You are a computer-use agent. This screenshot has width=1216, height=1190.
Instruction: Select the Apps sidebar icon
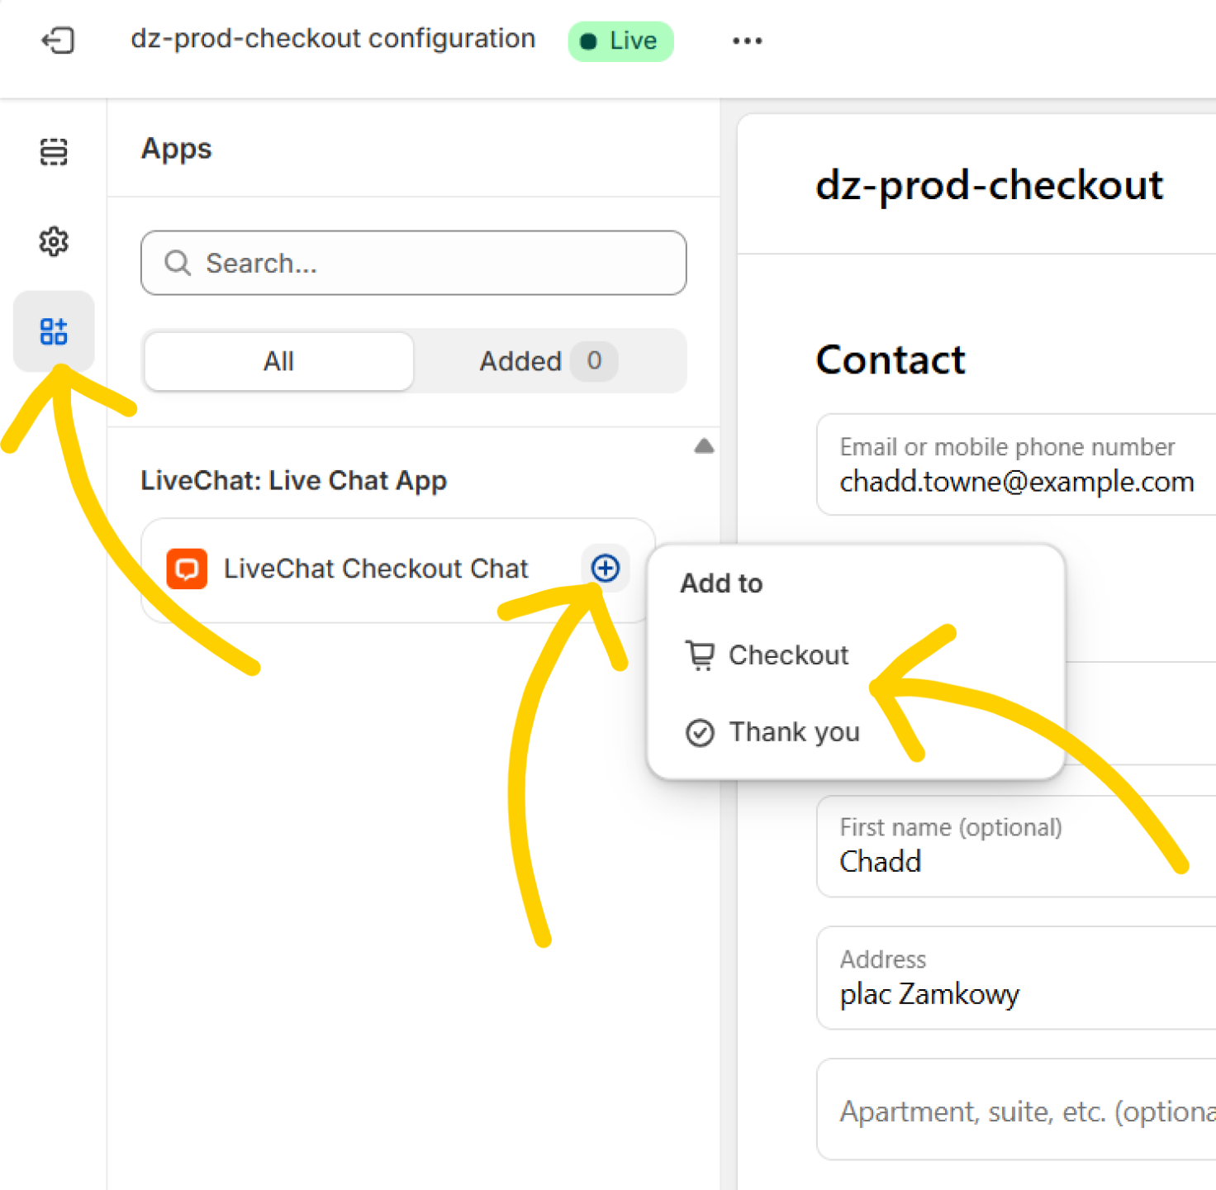pos(54,331)
